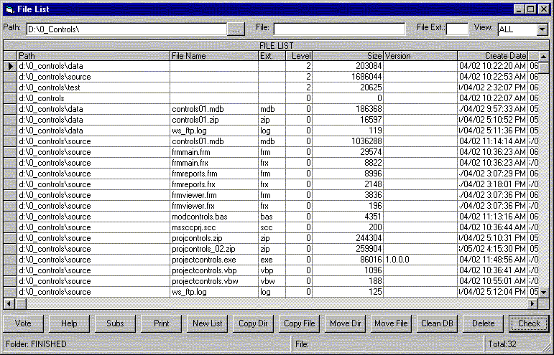Click the Subs button

pyautogui.click(x=115, y=323)
